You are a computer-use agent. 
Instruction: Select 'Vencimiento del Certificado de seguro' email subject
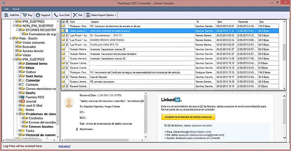coord(135,72)
